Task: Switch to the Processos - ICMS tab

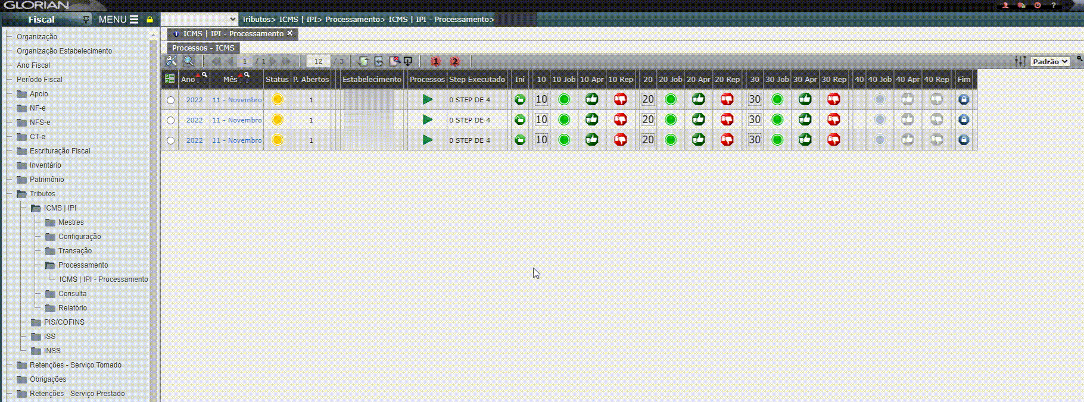Action: [x=203, y=48]
